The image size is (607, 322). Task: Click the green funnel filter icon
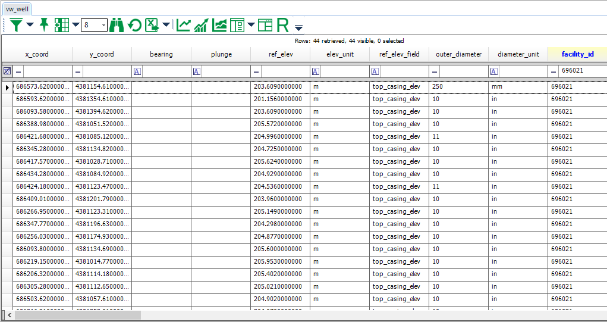coord(16,25)
